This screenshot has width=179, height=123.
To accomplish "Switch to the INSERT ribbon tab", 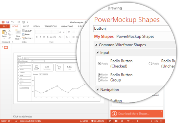I will tap(26, 26).
